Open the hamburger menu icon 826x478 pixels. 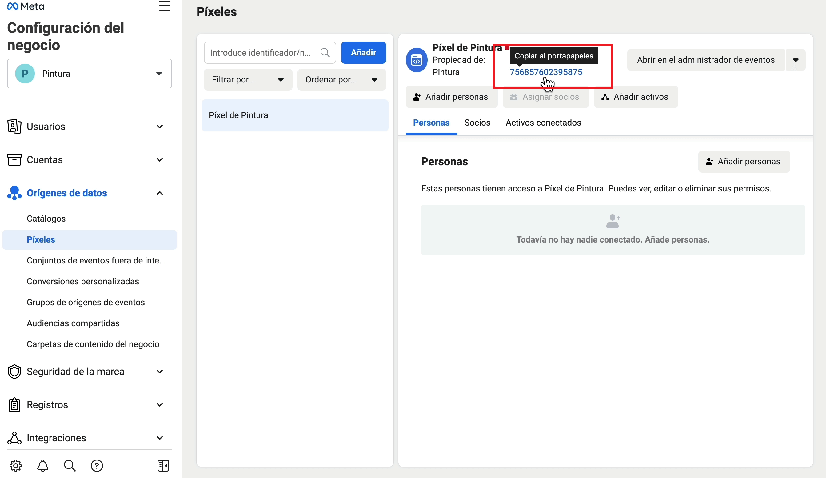tap(164, 6)
